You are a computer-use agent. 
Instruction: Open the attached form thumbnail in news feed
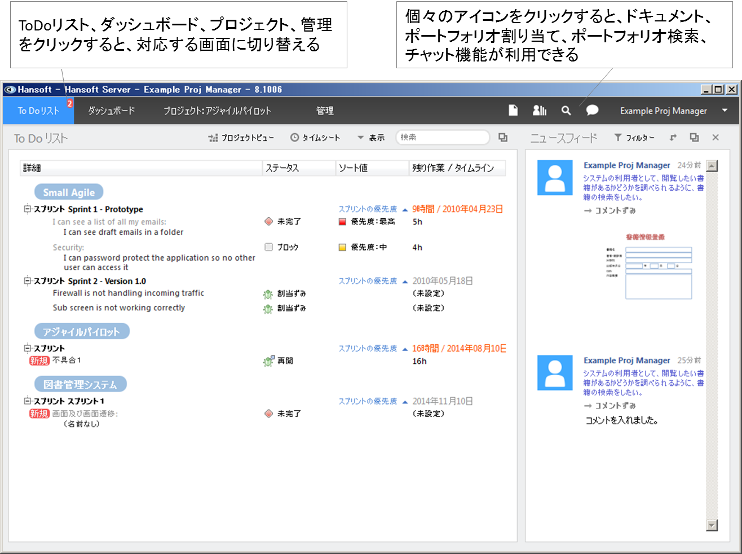coord(650,267)
